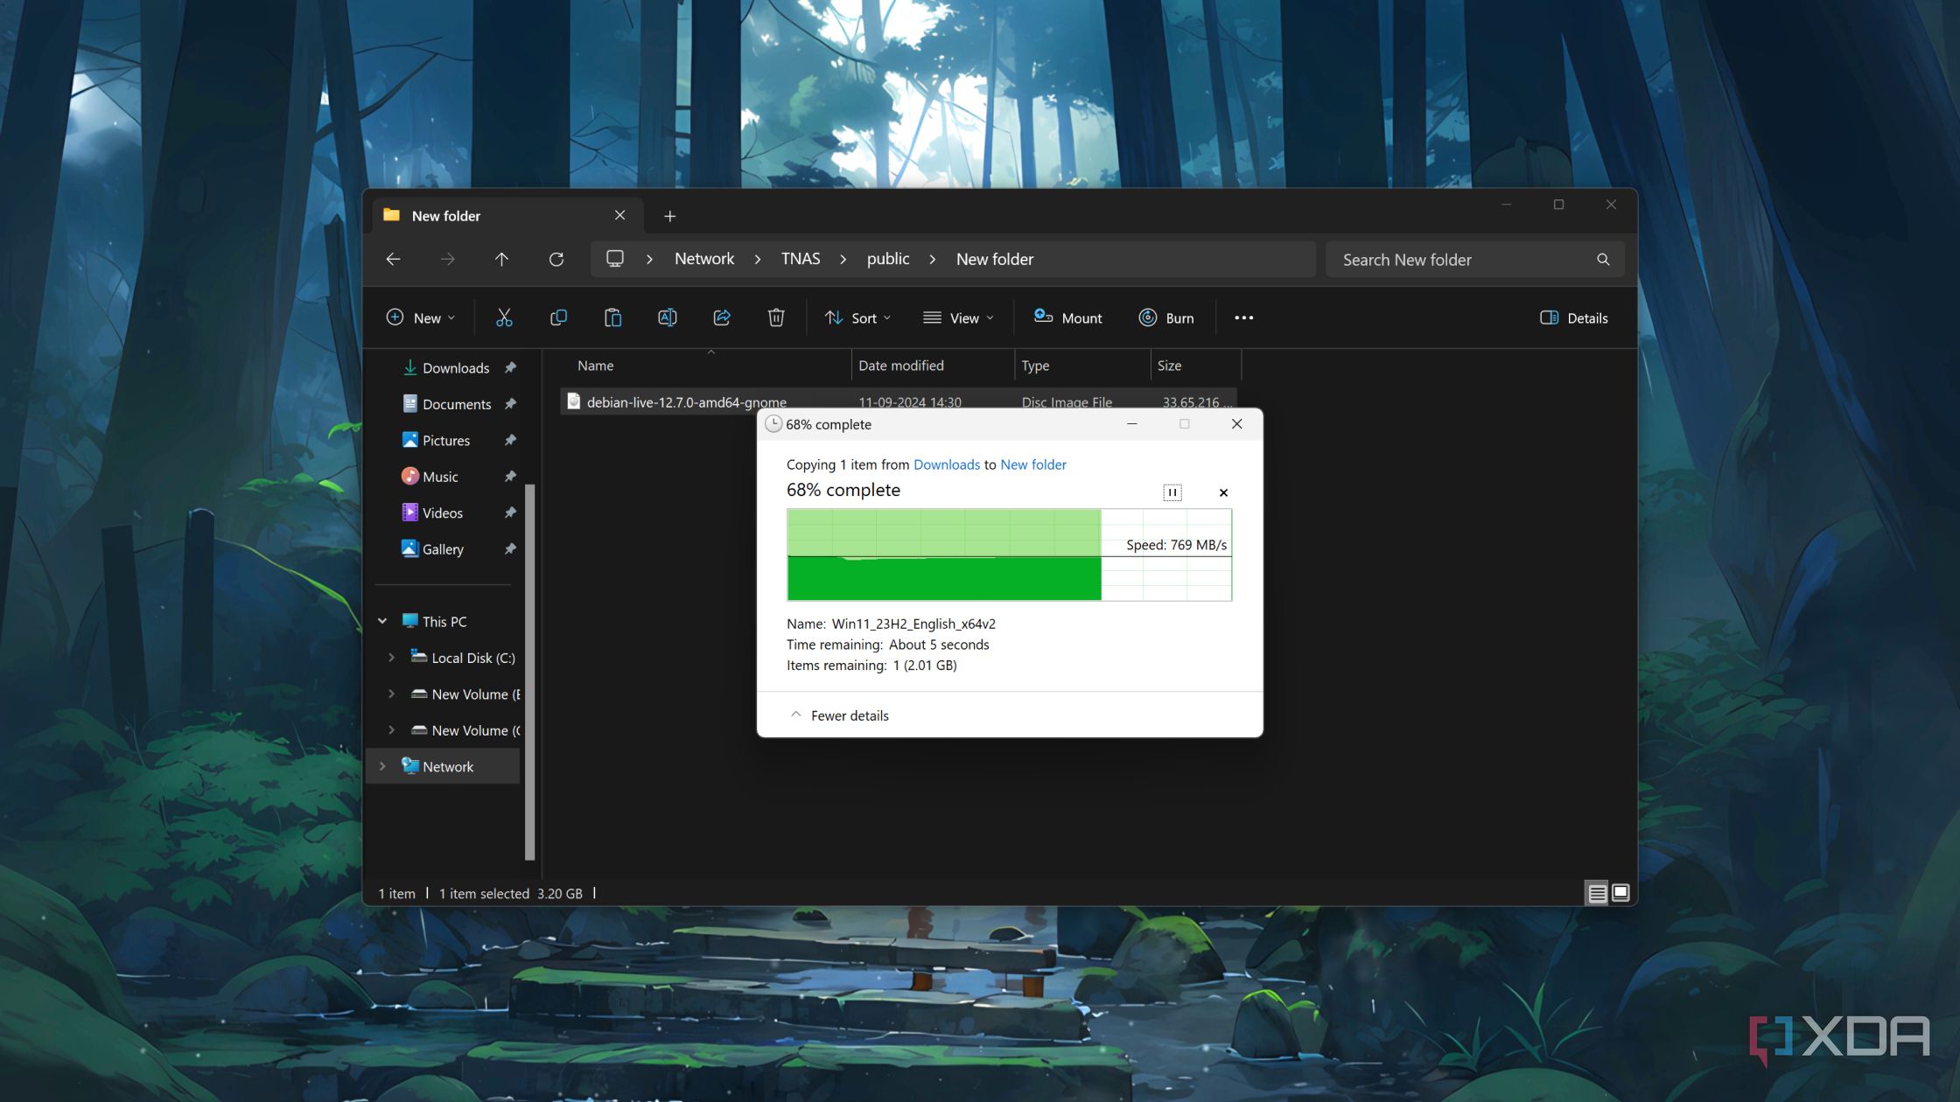The image size is (1960, 1102).
Task: Click the Burn button
Action: coord(1166,317)
